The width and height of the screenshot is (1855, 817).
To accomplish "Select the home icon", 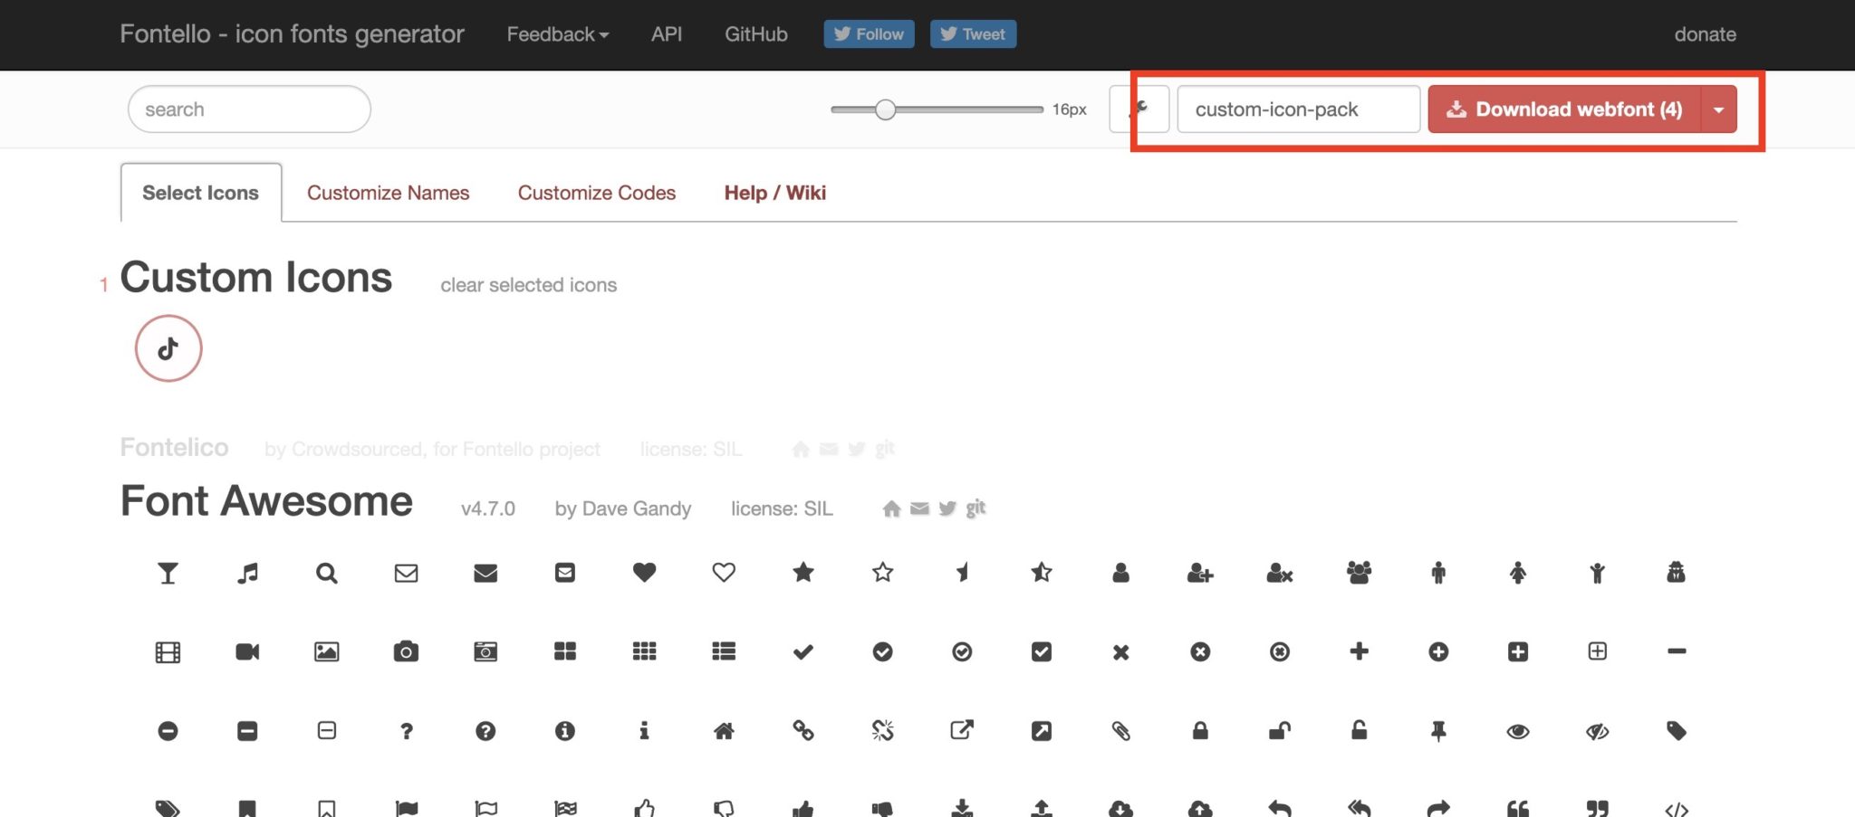I will click(725, 730).
